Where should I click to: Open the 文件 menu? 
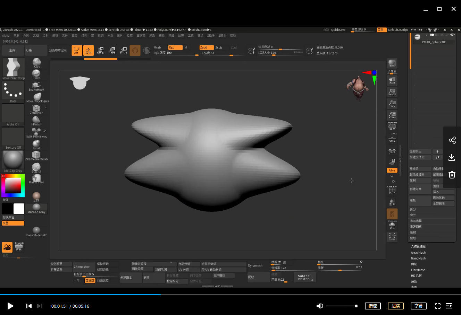coord(65,36)
